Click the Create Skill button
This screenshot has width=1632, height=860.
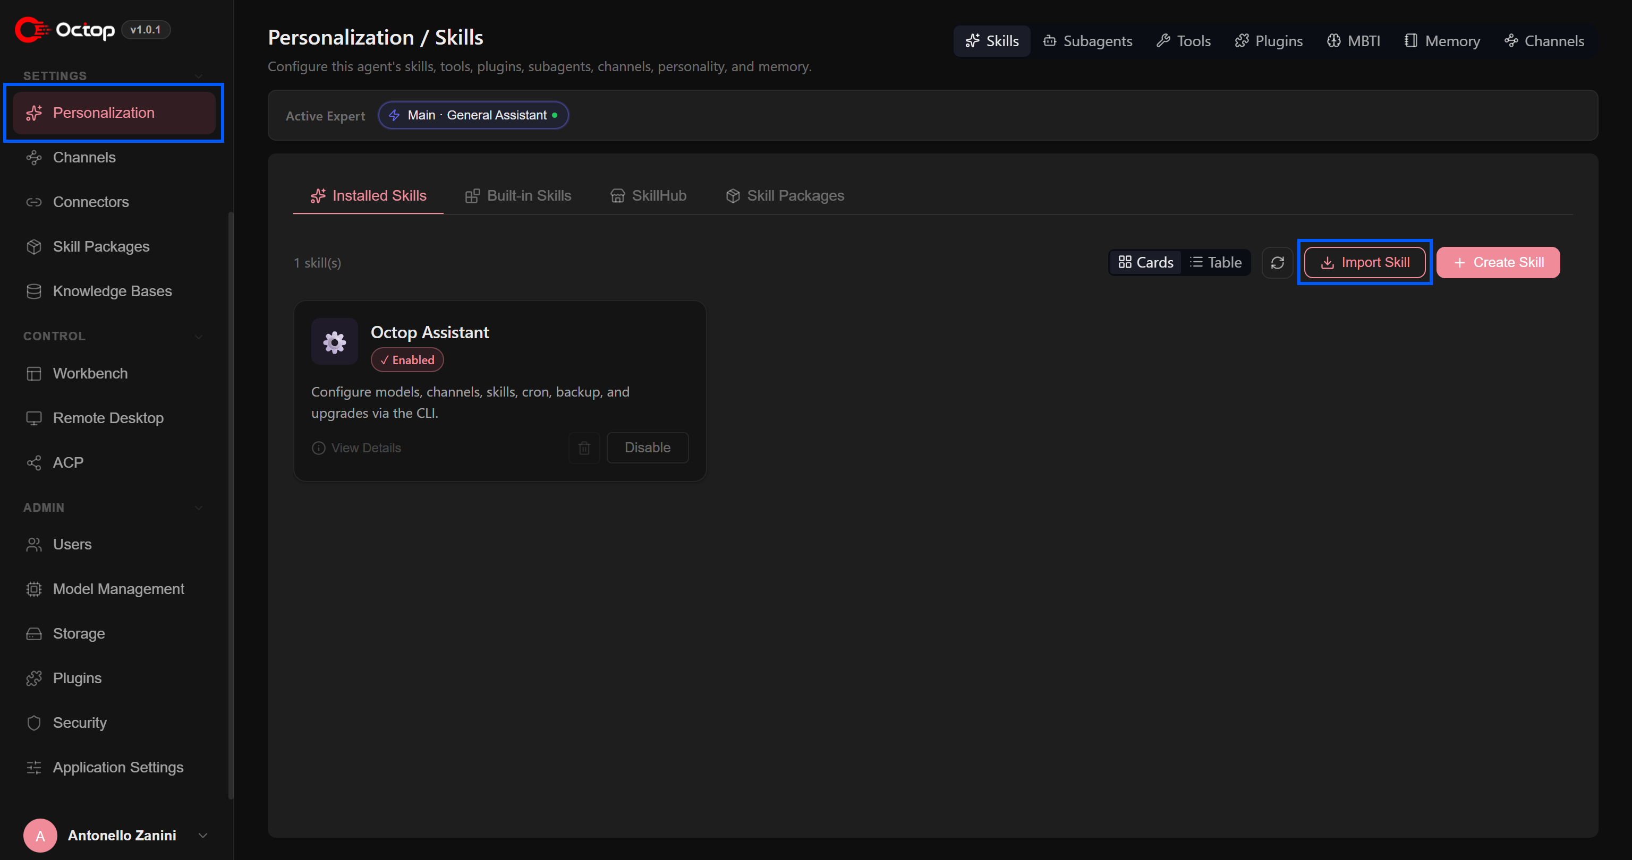point(1498,262)
